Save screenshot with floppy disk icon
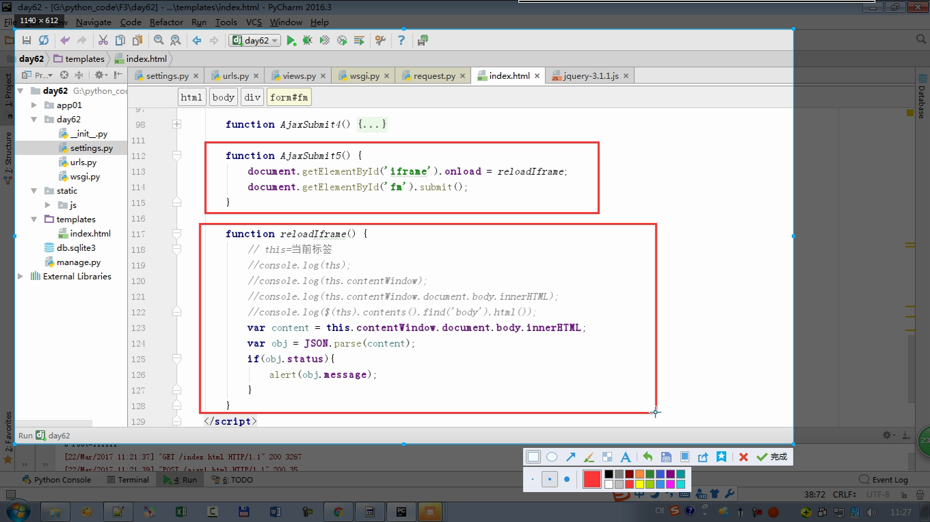Screen dimensions: 930x522 [x=666, y=457]
